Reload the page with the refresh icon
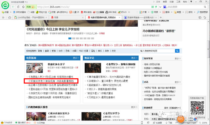Image resolution: width=210 pixels, height=125 pixels. tap(18, 7)
